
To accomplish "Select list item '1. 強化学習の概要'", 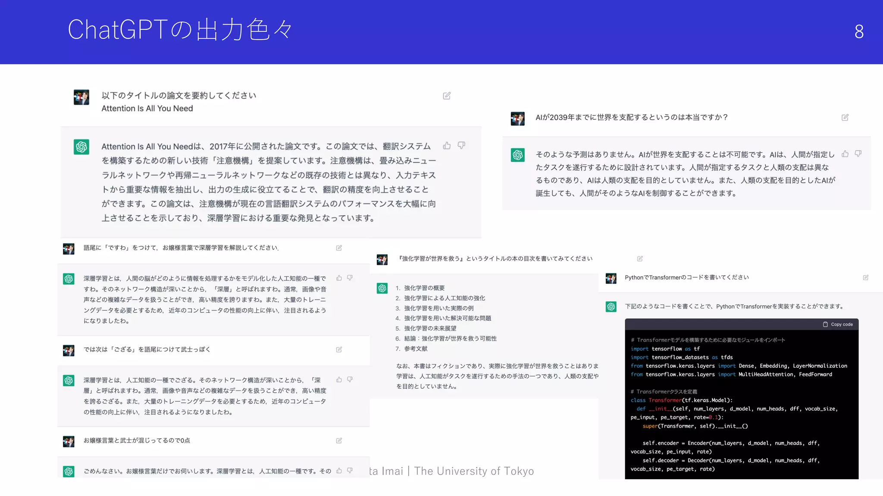I will [420, 288].
